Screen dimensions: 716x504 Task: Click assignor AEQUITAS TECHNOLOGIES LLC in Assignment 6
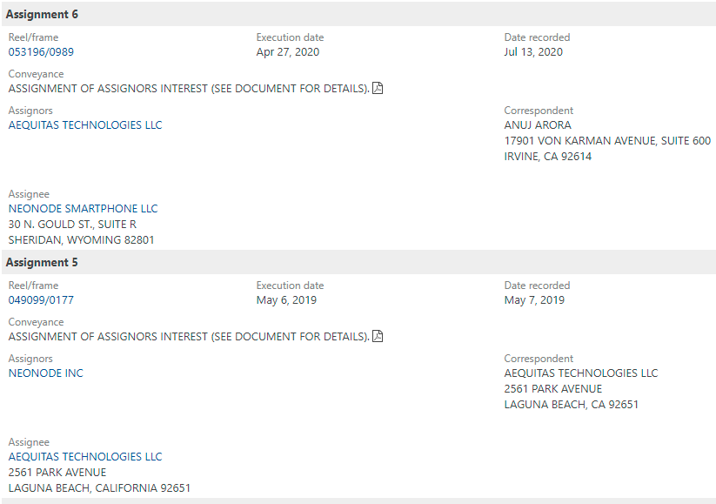tap(85, 125)
